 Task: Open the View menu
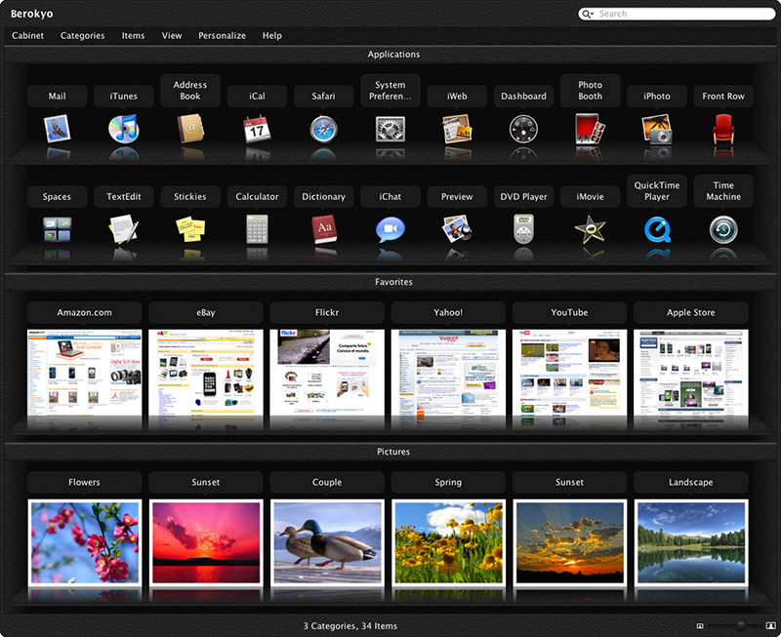(x=172, y=35)
